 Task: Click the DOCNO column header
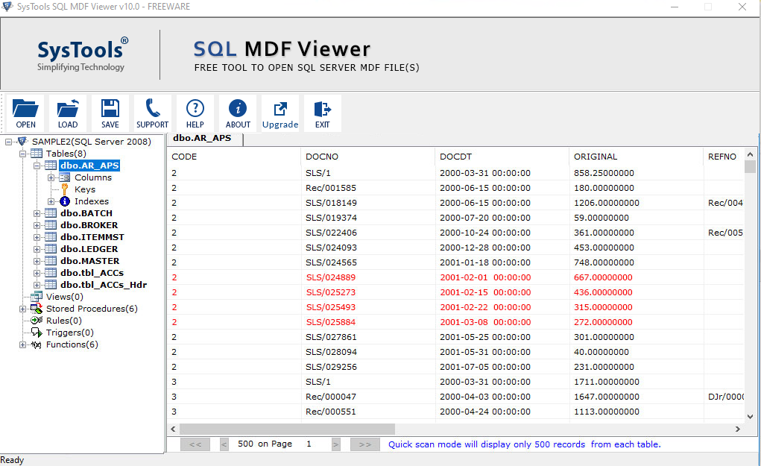click(x=368, y=157)
